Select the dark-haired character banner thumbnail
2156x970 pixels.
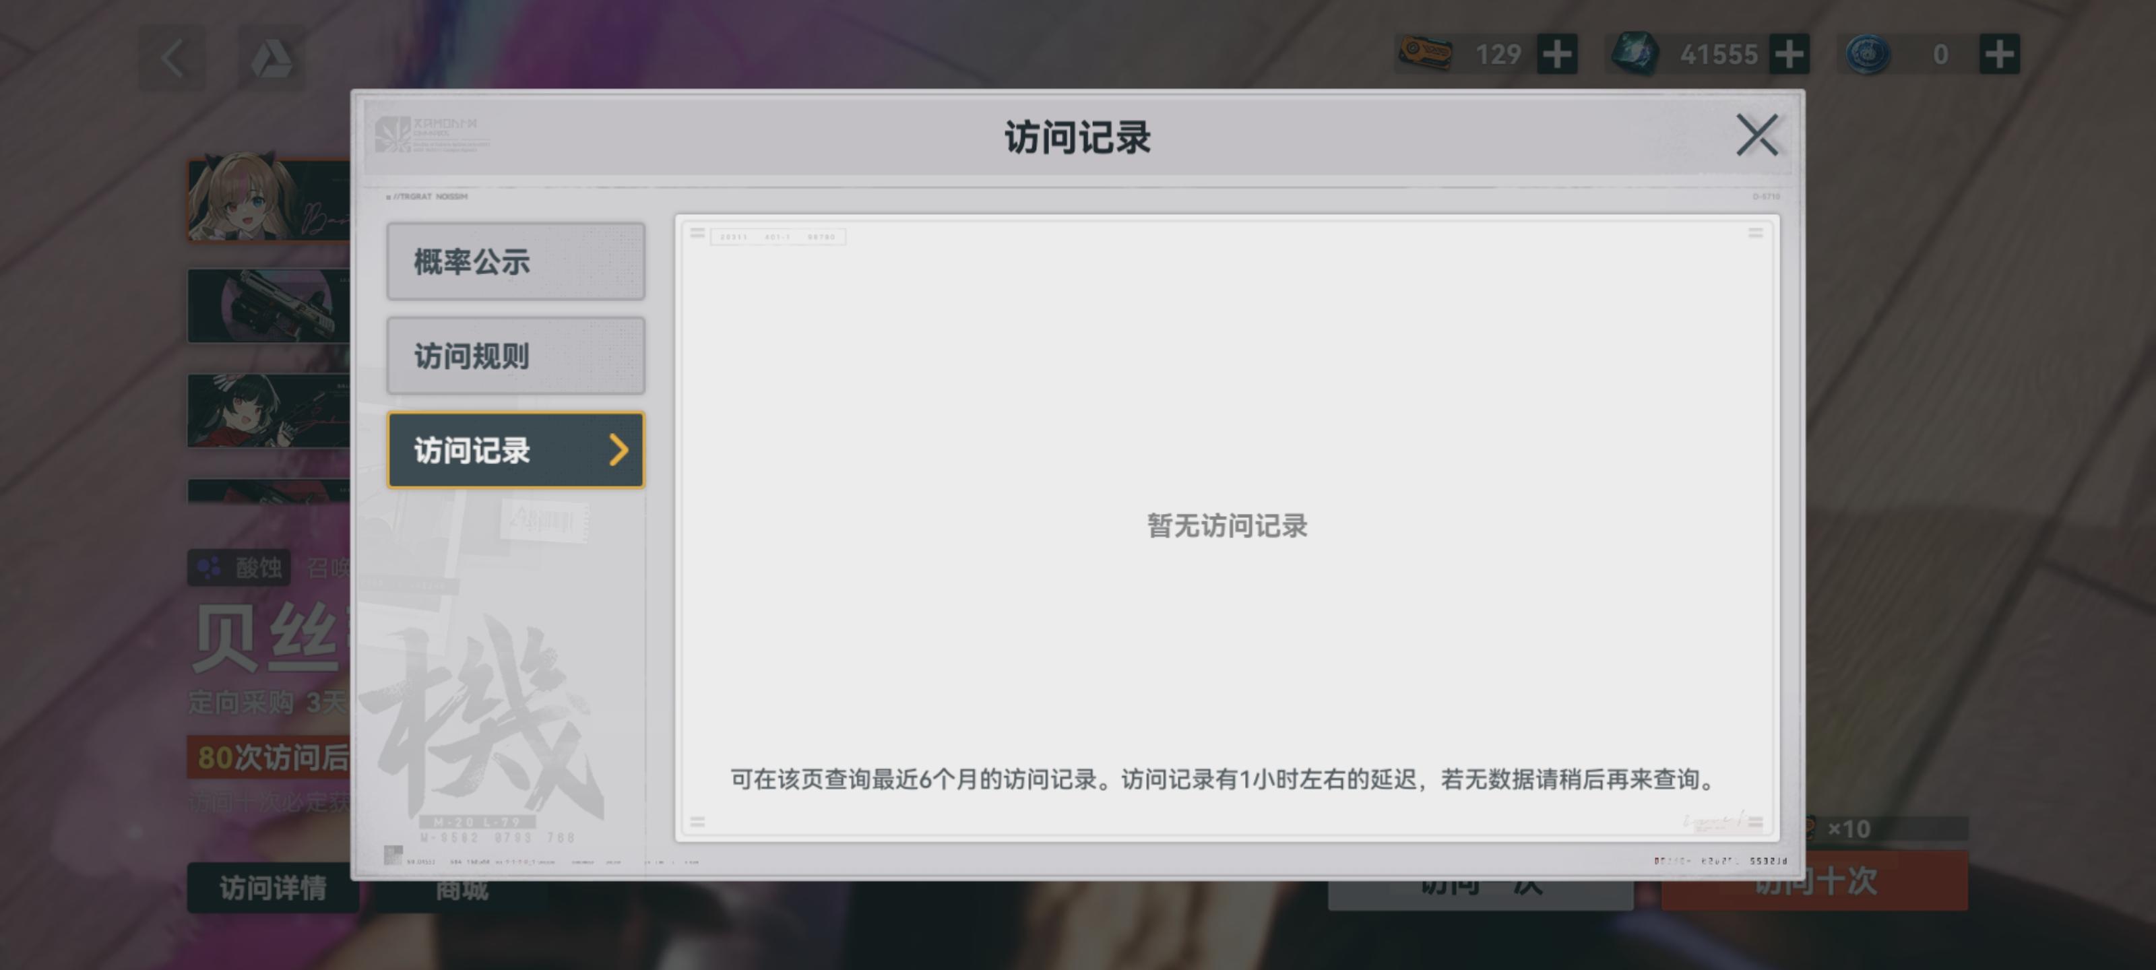coord(268,410)
